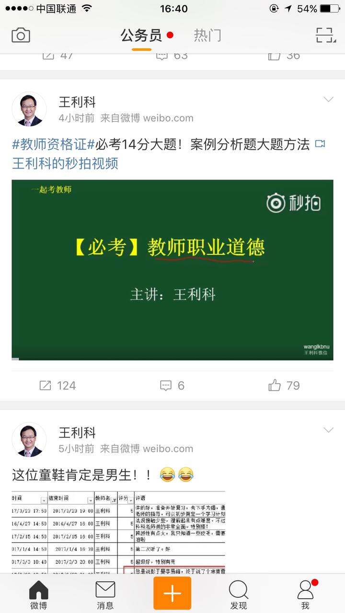Screen dimensions: 345x613
Task: Open the 我 profile tab
Action: 305,594
